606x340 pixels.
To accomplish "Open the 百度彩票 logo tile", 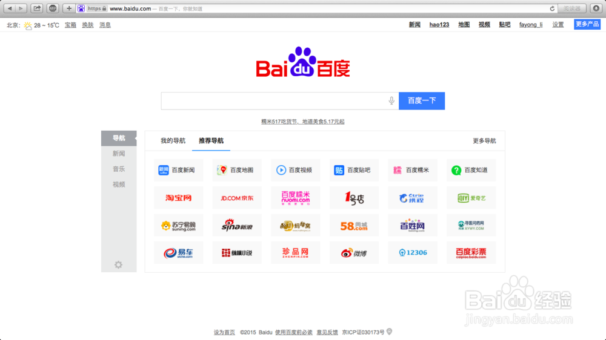I will tap(471, 253).
